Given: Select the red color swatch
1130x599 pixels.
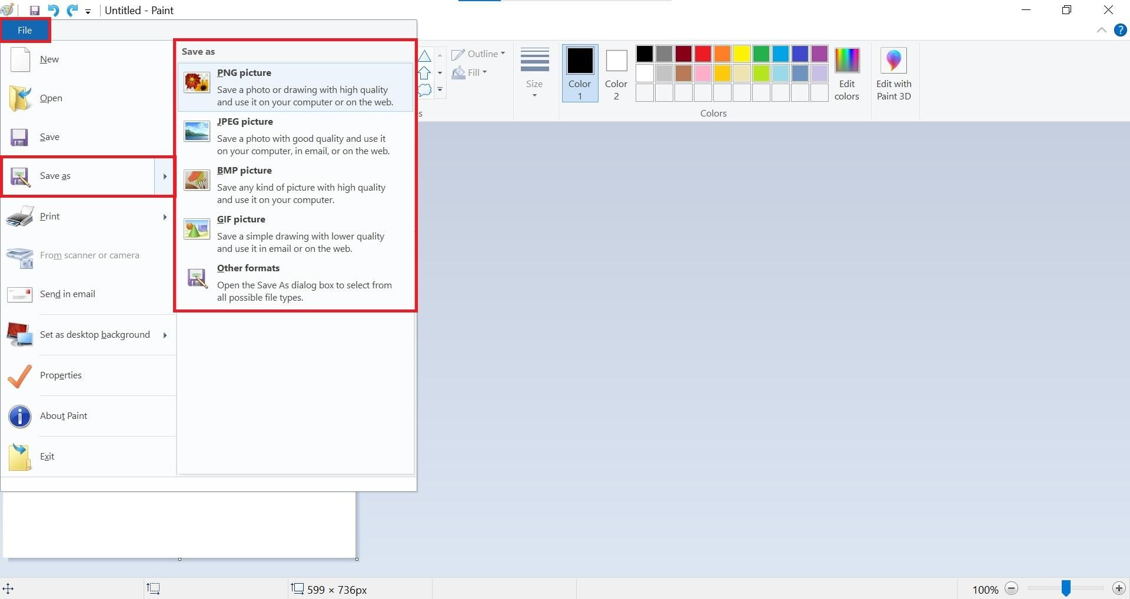Looking at the screenshot, I should click(703, 54).
